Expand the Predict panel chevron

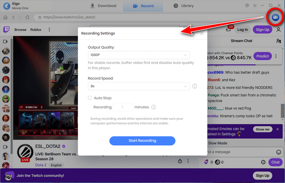276,56
